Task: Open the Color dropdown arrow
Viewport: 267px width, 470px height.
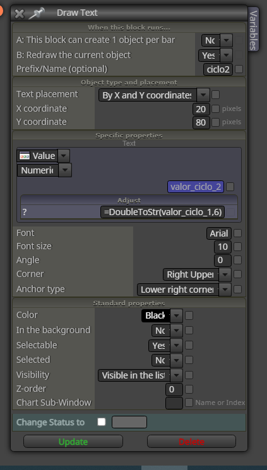Action: pos(176,315)
